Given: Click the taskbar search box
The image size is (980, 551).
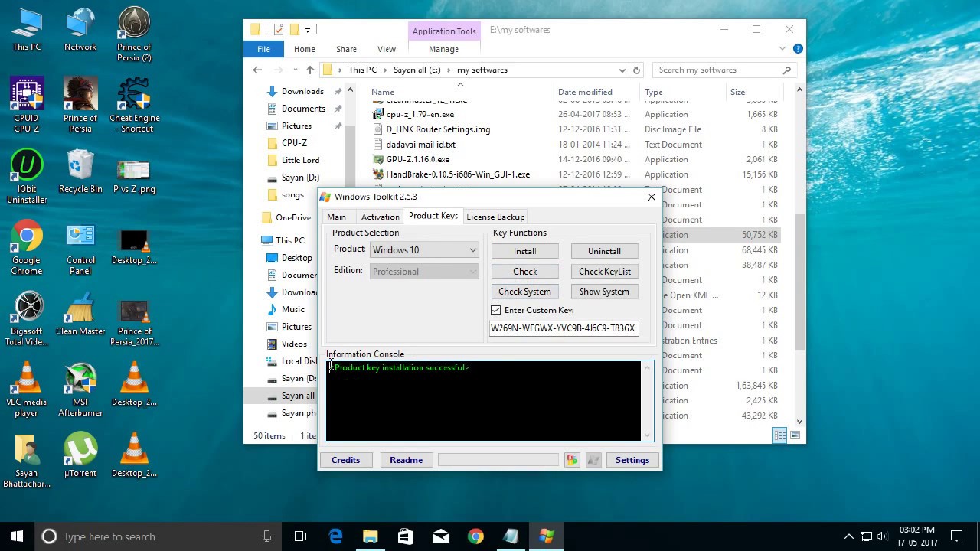Looking at the screenshot, I should (158, 536).
